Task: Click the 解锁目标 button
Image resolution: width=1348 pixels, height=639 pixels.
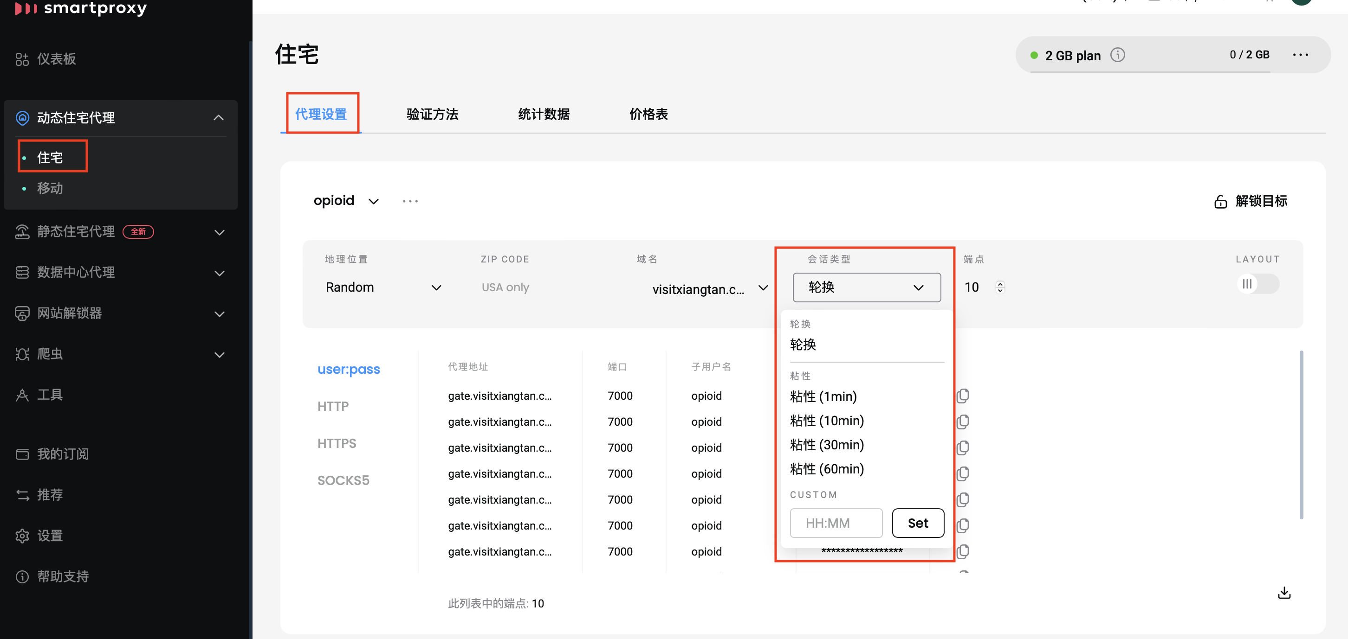Action: click(1251, 201)
